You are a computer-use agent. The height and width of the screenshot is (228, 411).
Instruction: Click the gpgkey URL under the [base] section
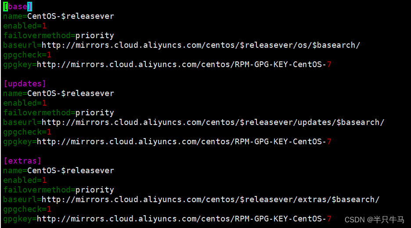click(x=184, y=64)
